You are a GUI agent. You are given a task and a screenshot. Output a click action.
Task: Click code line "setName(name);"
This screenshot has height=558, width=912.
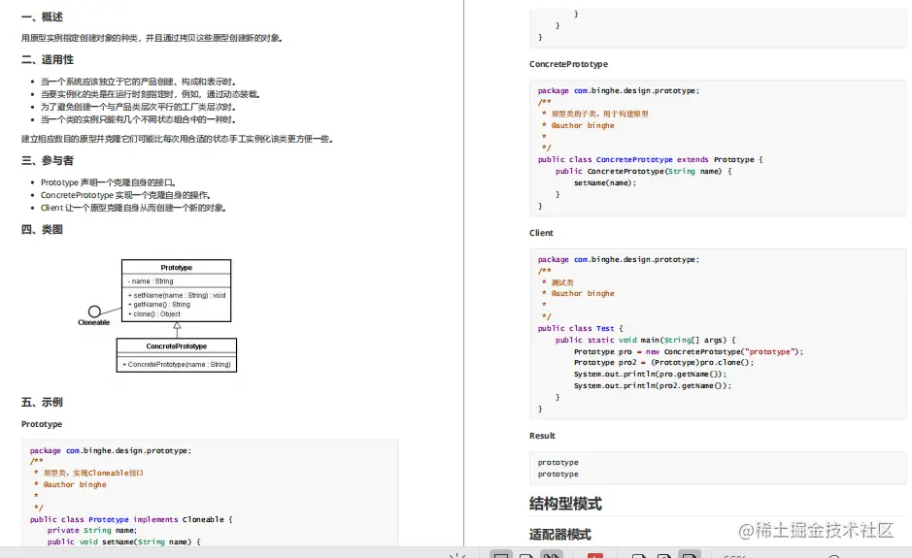point(605,183)
